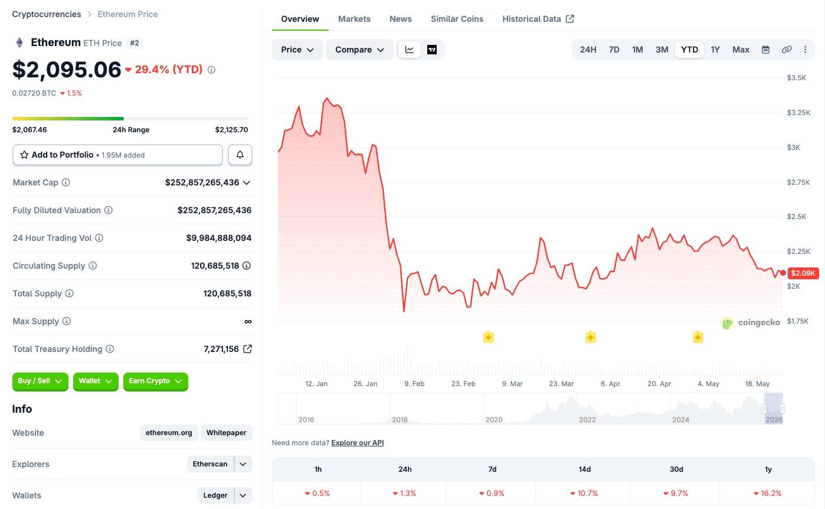Click the Ethereum logo icon
Screen dimensions: 825x509
(19, 43)
